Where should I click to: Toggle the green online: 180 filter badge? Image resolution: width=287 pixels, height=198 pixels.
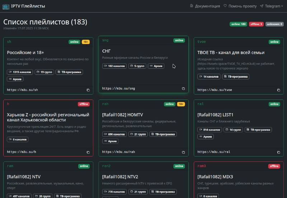click(238, 24)
